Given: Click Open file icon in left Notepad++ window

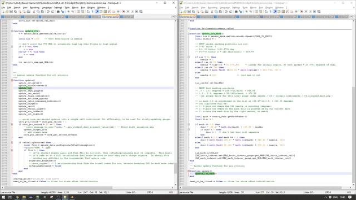Looking at the screenshot, I should point(7,11).
